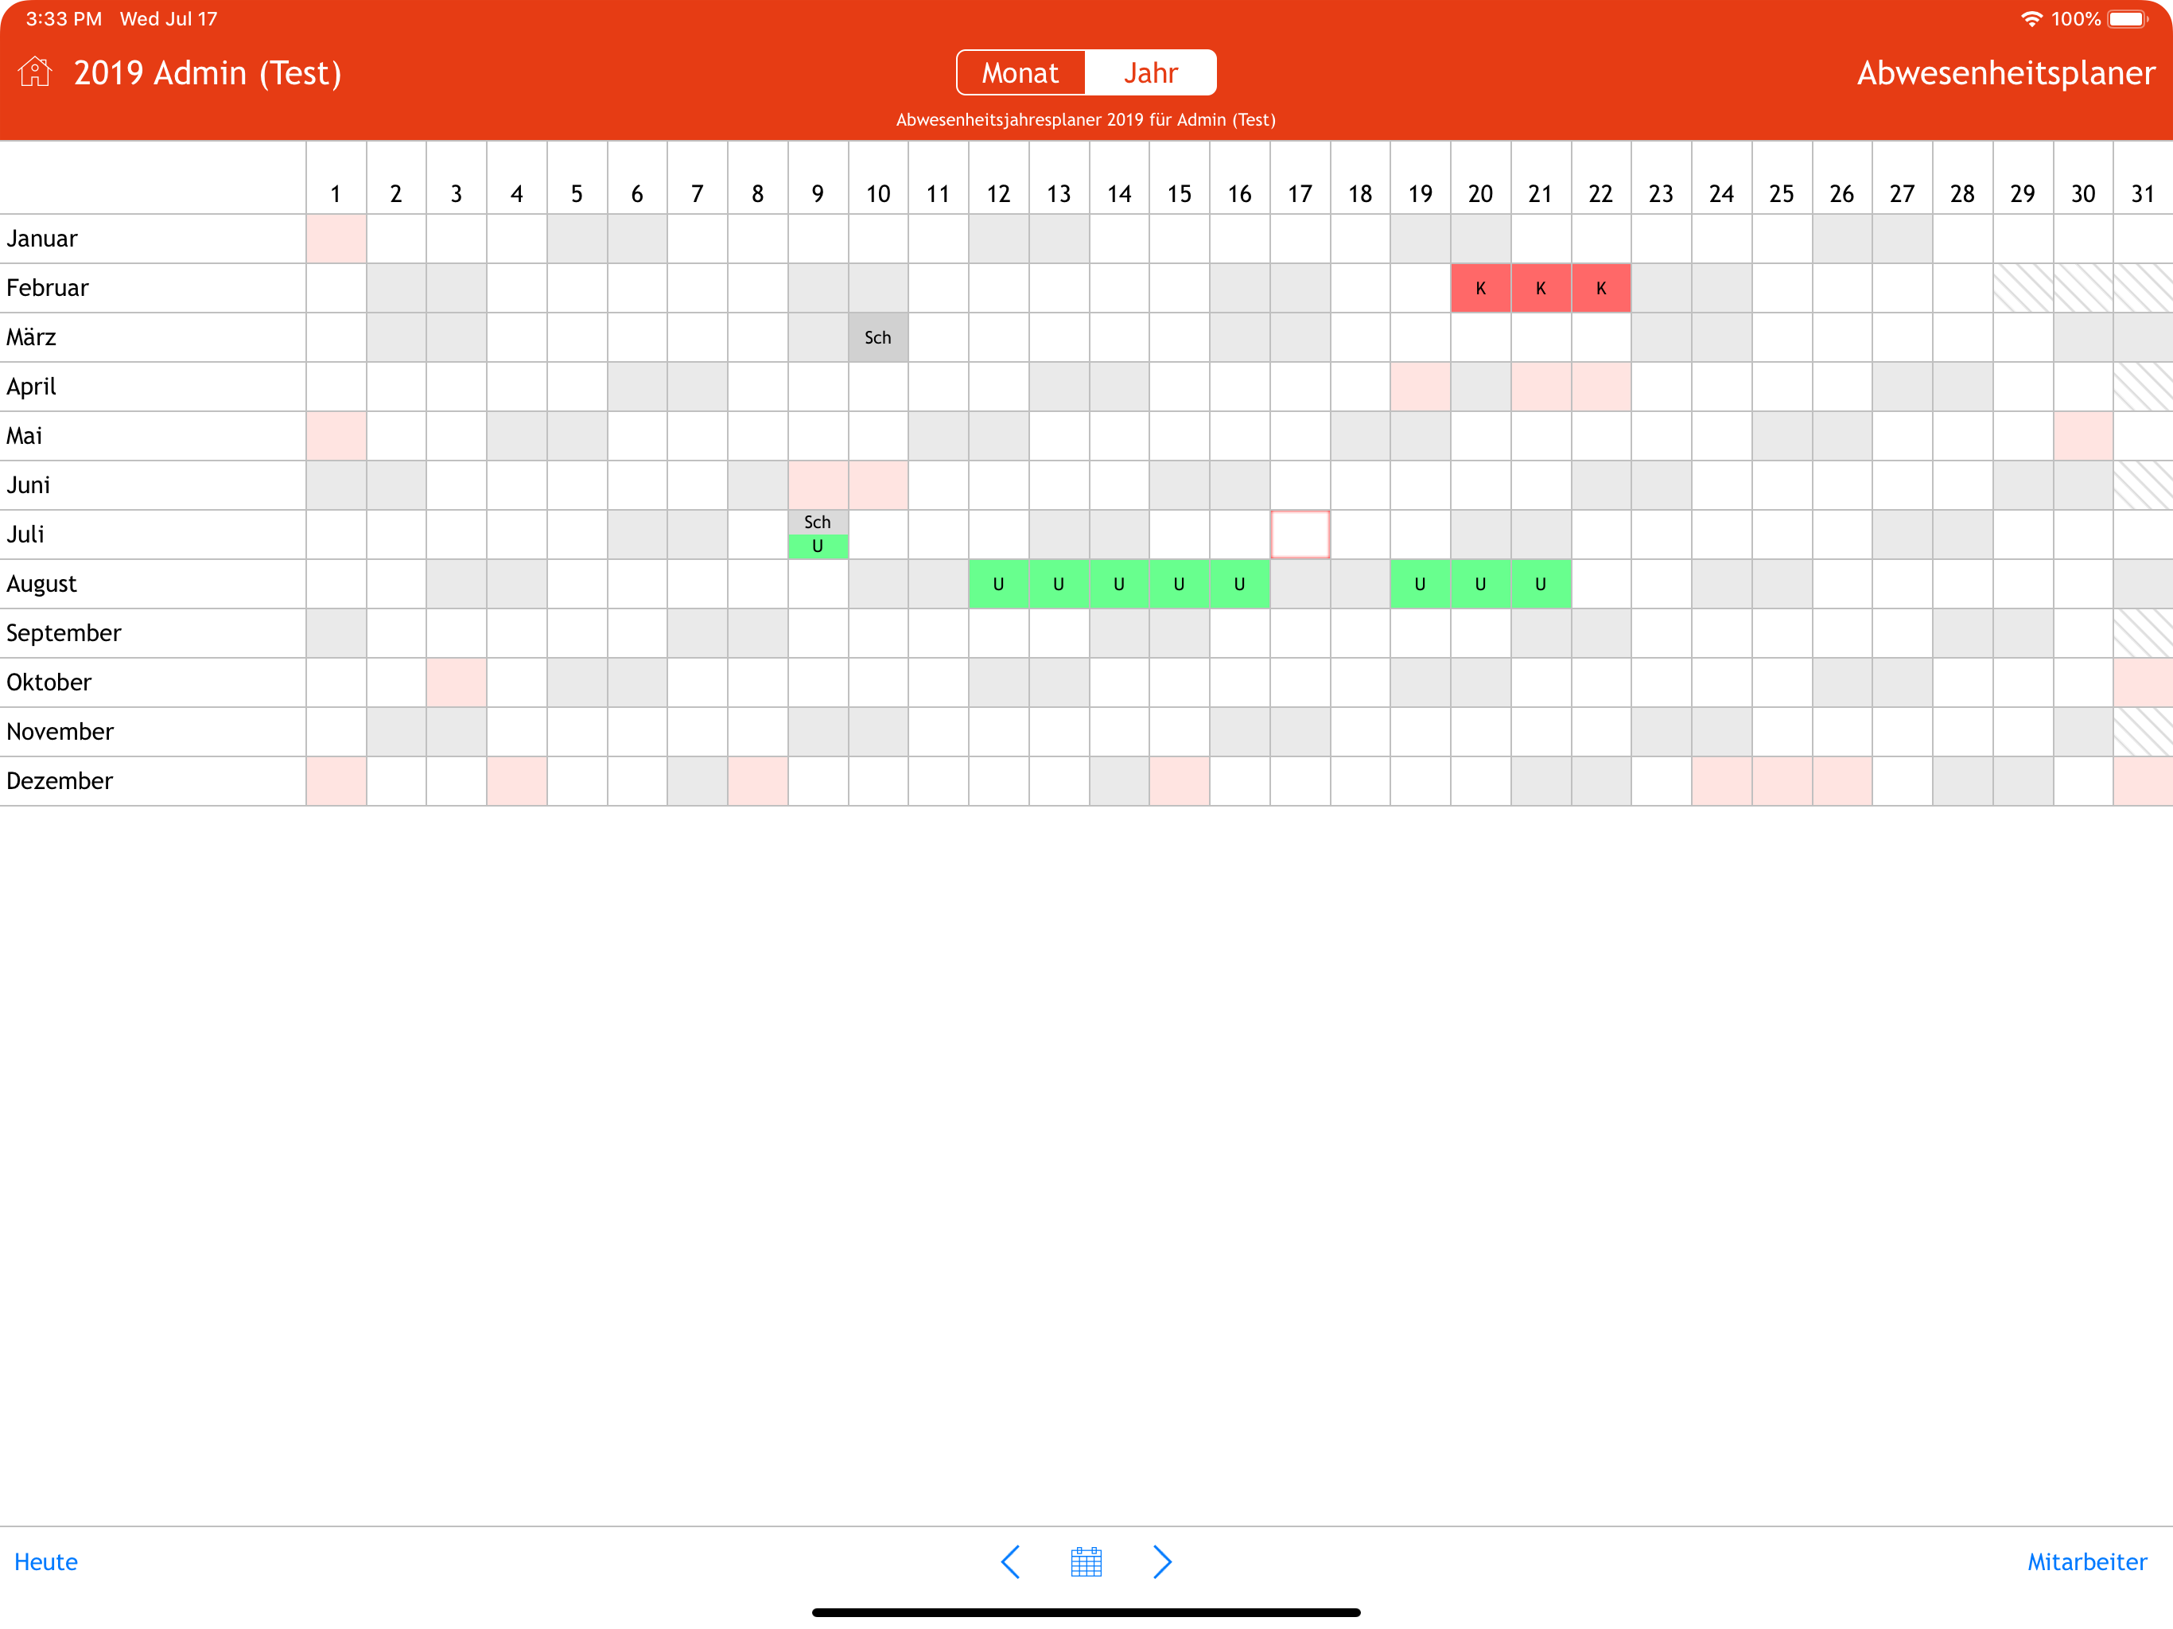Select the Februar row label
The width and height of the screenshot is (2173, 1629).
47,288
